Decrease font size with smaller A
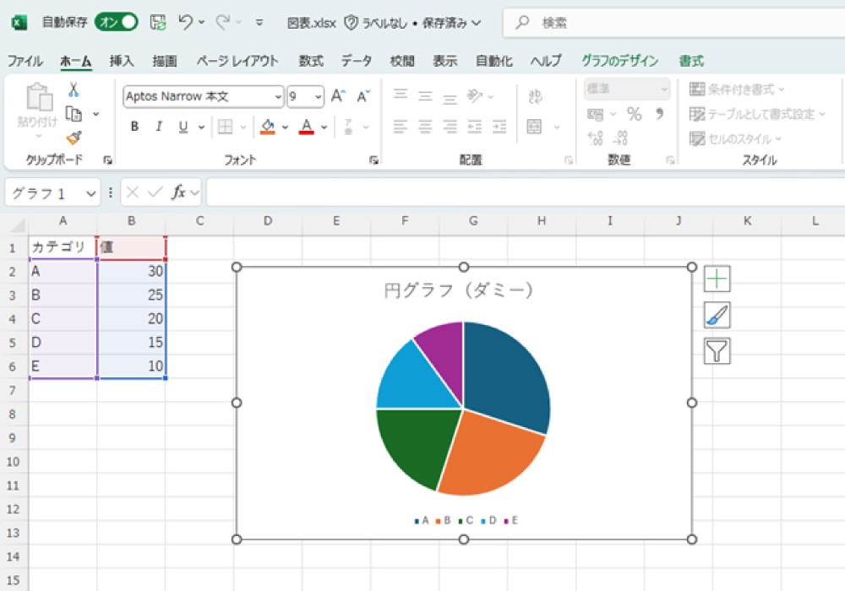Image resolution: width=845 pixels, height=591 pixels. [x=363, y=96]
